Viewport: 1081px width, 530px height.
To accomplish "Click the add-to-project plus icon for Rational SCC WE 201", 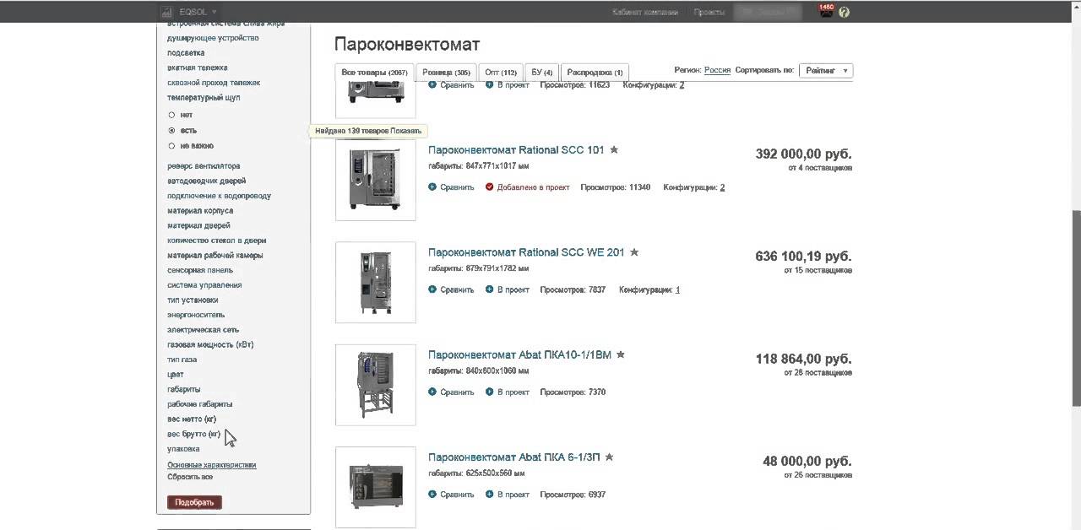I will (490, 289).
